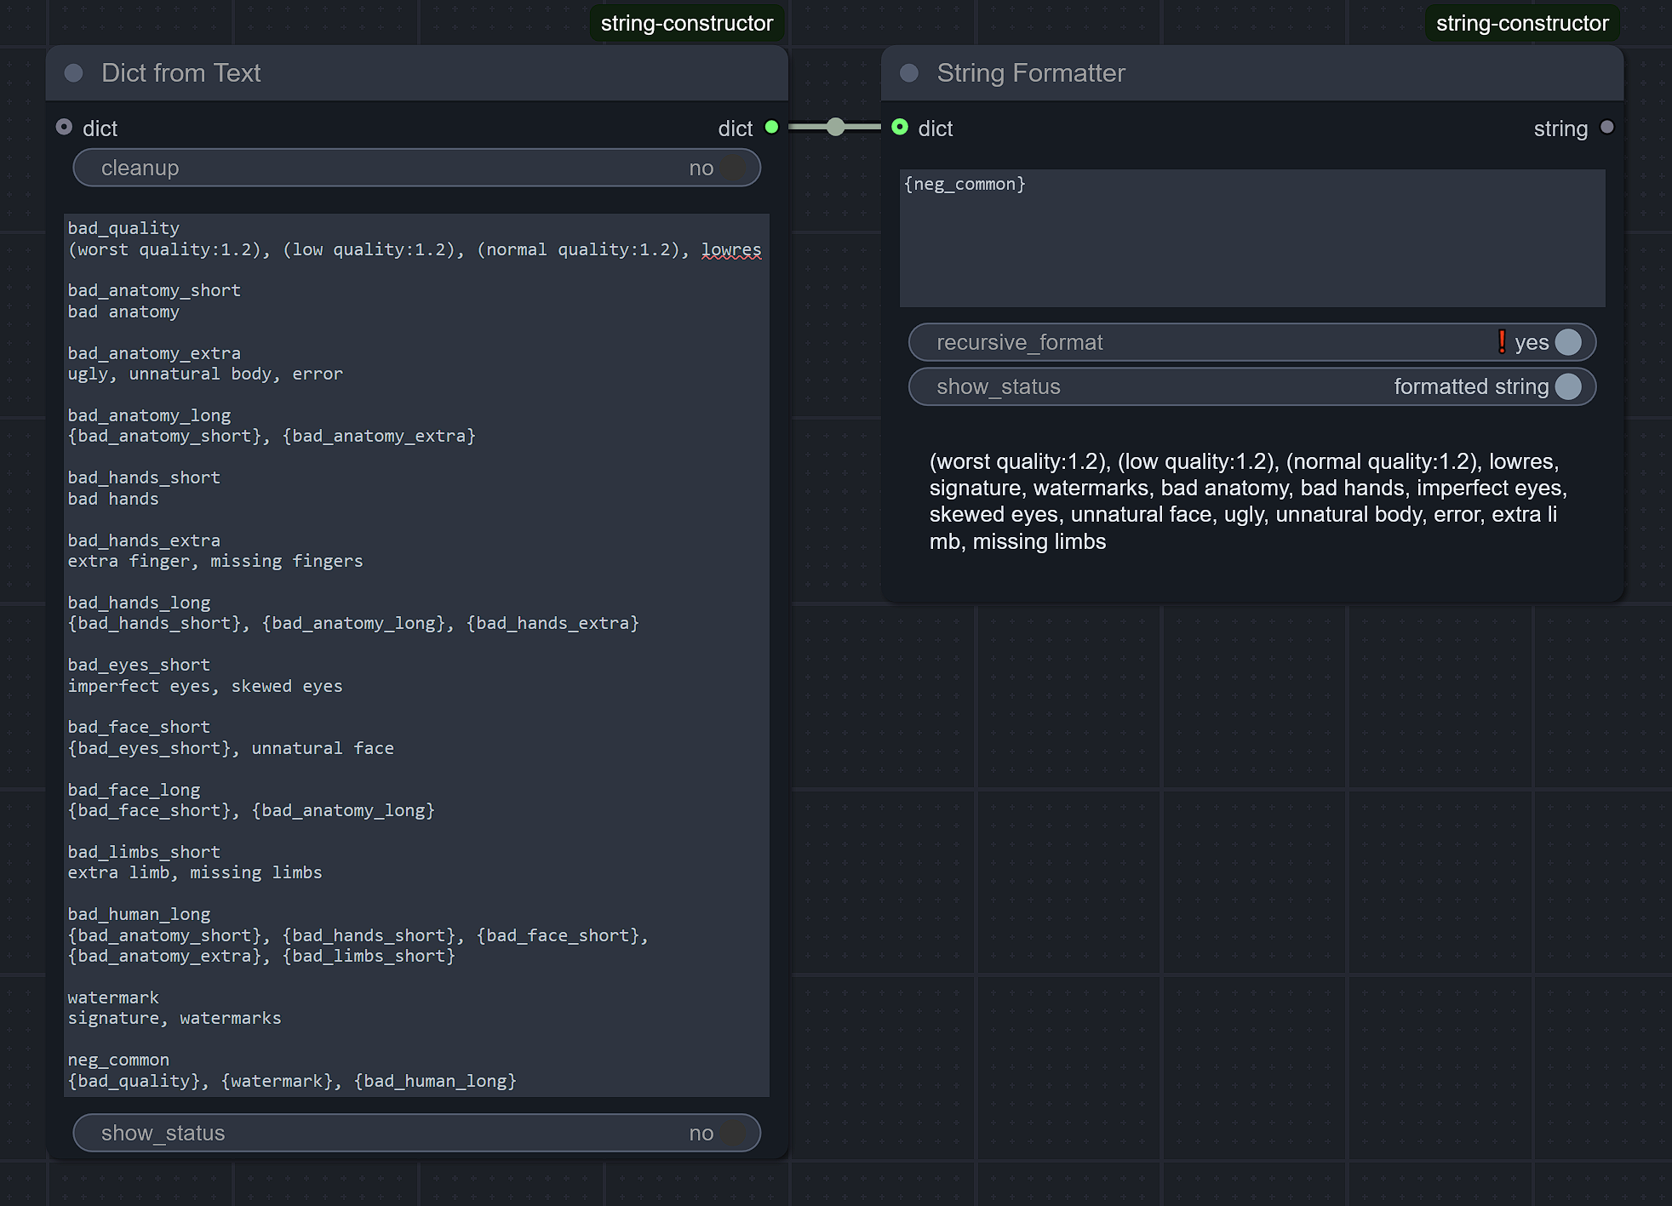Toggle the recursive_format switch
Image resolution: width=1672 pixels, height=1206 pixels.
1252,342
